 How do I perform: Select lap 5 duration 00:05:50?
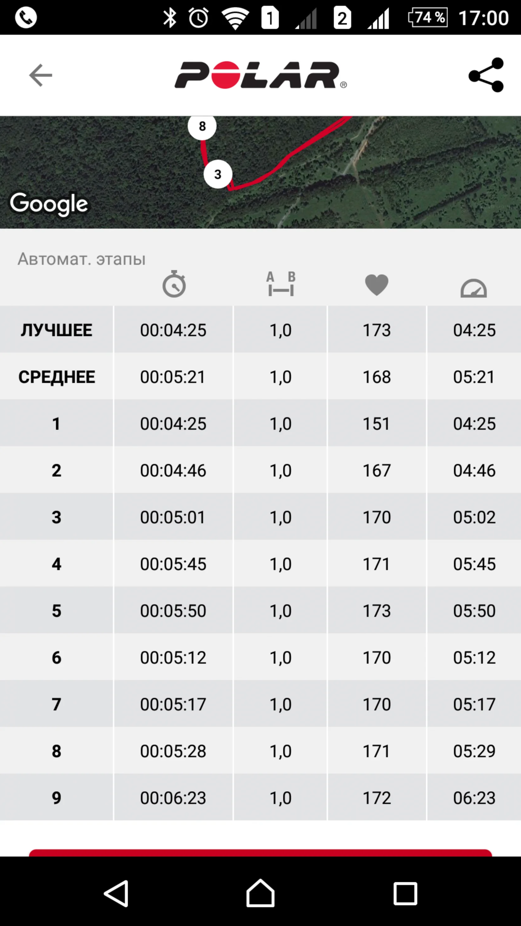click(173, 611)
